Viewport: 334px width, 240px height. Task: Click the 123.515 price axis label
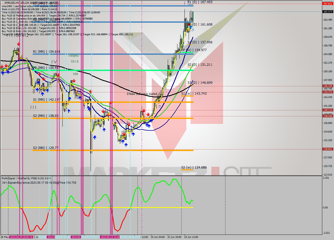pyautogui.click(x=327, y=175)
